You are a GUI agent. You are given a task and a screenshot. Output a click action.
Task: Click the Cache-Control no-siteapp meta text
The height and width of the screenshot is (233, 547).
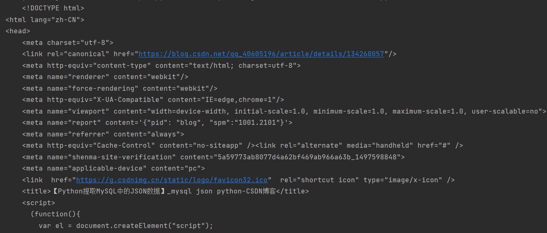click(x=138, y=146)
